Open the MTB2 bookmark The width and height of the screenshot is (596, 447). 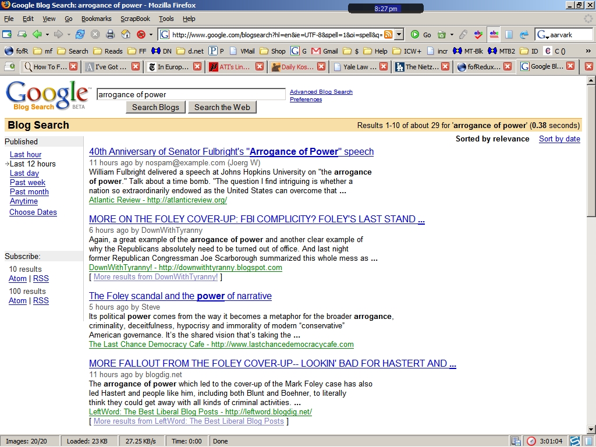(x=501, y=51)
